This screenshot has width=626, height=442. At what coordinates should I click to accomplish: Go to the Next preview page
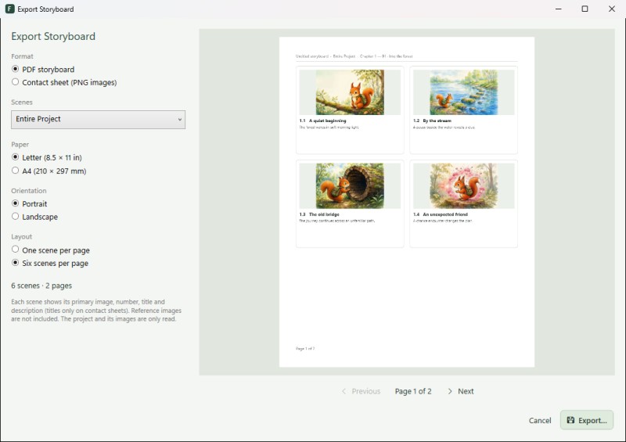point(461,391)
